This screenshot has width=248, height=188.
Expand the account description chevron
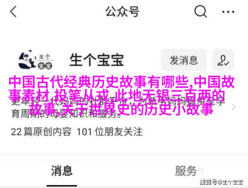[234, 107]
